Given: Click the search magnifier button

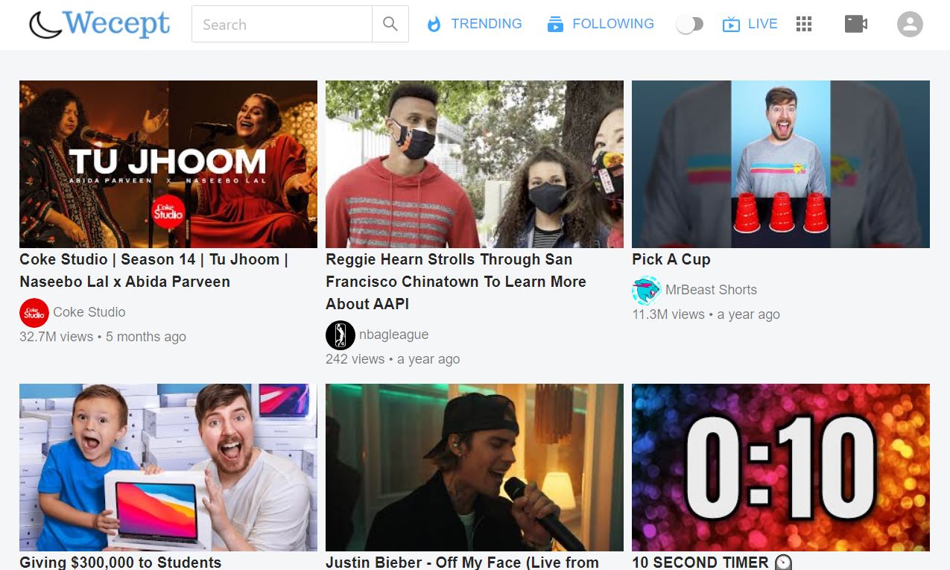Looking at the screenshot, I should point(390,24).
